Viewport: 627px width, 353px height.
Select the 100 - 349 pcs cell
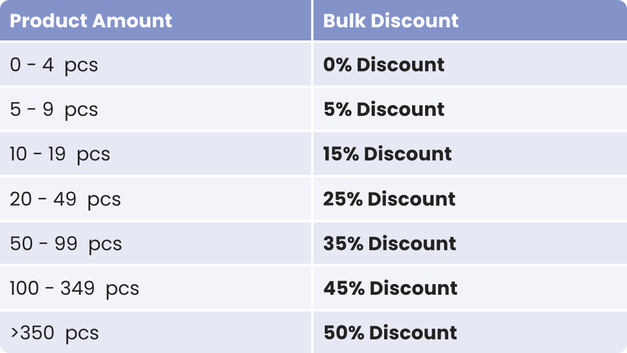74,288
